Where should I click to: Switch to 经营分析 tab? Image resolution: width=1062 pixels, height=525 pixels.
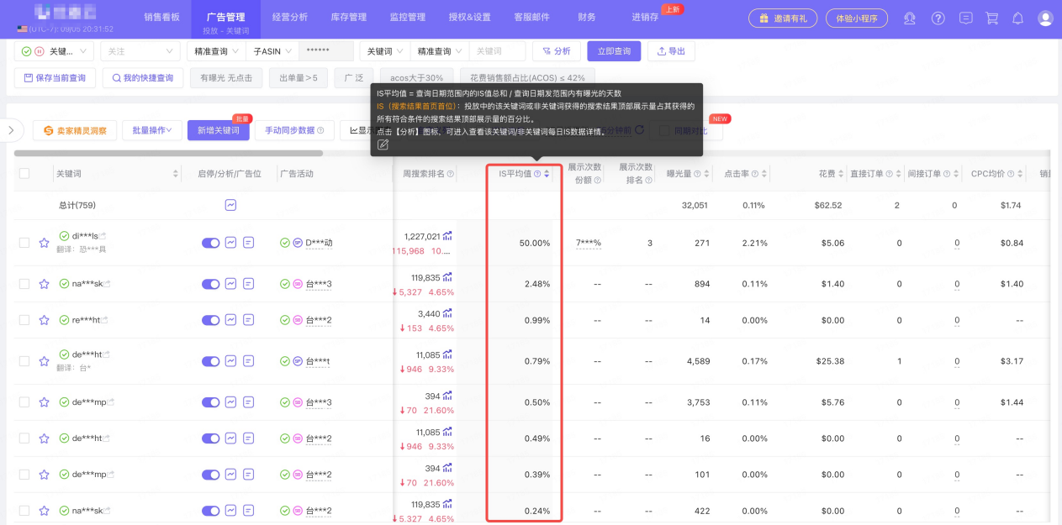(x=290, y=17)
